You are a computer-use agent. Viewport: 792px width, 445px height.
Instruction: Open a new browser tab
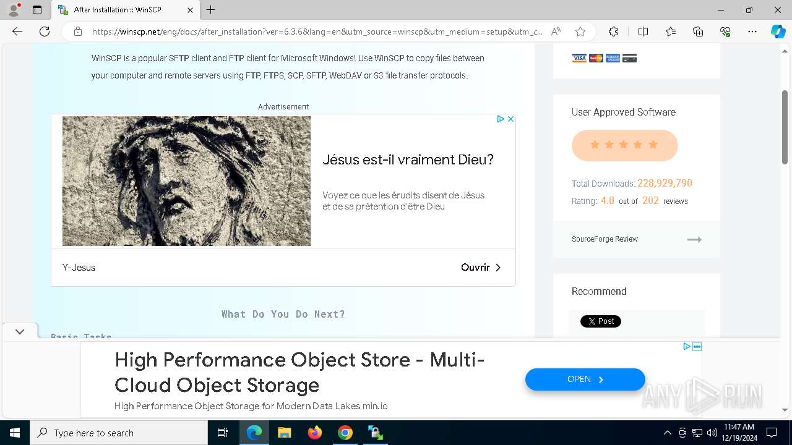click(211, 10)
